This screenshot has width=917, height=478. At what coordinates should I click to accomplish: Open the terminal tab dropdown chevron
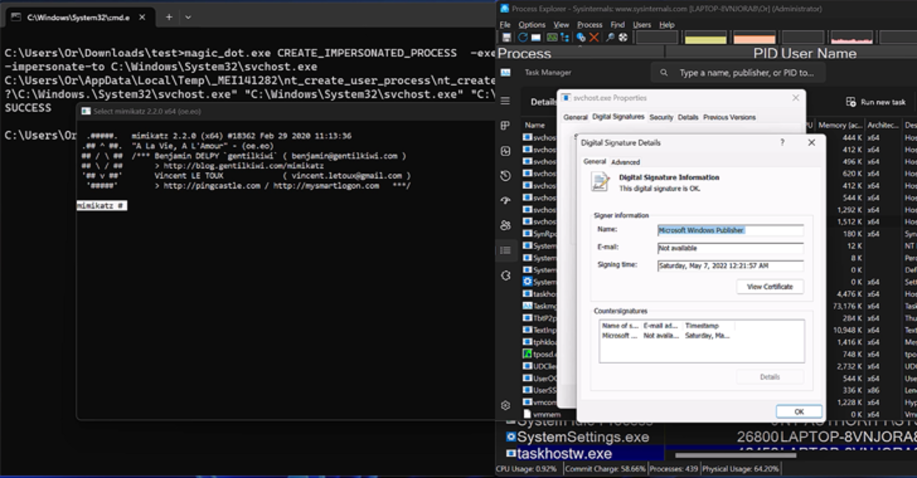coord(188,17)
